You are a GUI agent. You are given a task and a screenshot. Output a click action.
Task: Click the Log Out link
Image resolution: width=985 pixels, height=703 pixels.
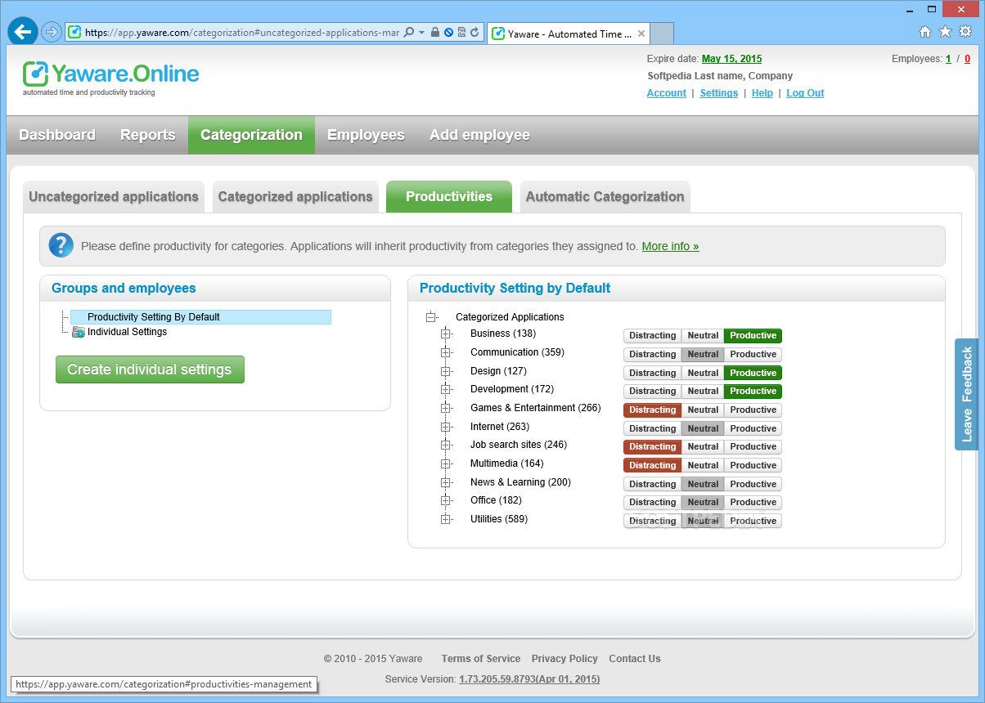click(805, 93)
